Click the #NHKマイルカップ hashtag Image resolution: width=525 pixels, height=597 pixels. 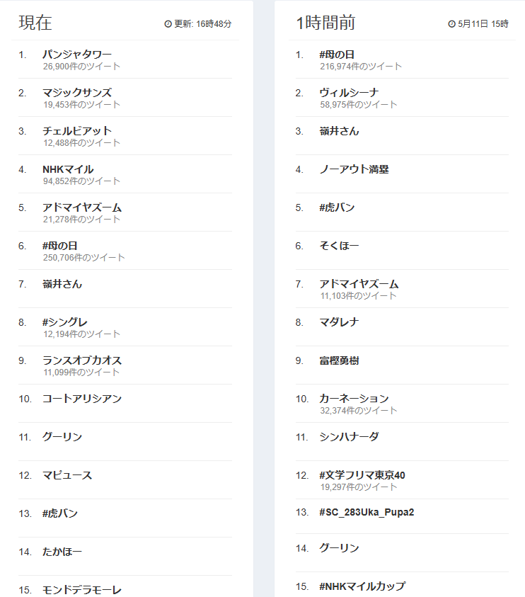[362, 586]
